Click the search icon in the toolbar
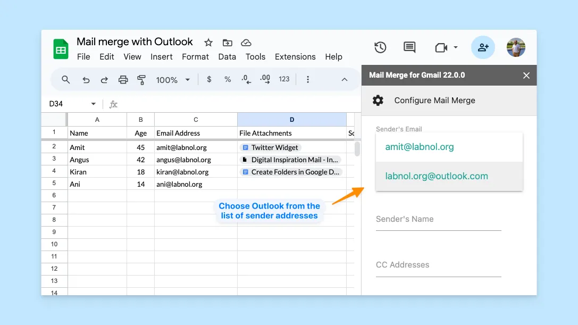Image resolution: width=578 pixels, height=325 pixels. [65, 79]
